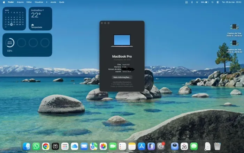This screenshot has height=153, width=244.
Task: Click the Número de série label
Action: 115,69
